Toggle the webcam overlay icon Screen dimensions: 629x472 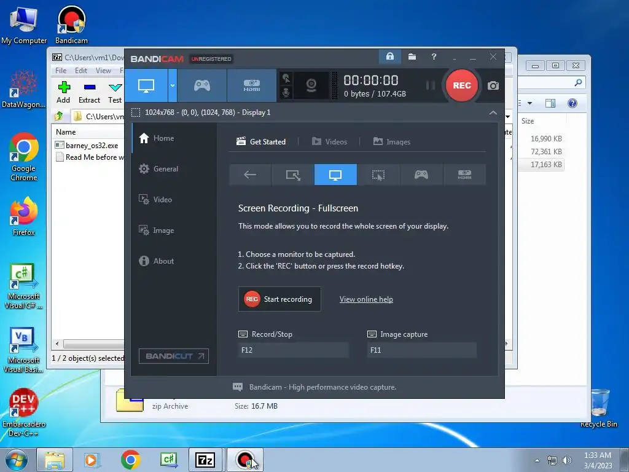[311, 85]
